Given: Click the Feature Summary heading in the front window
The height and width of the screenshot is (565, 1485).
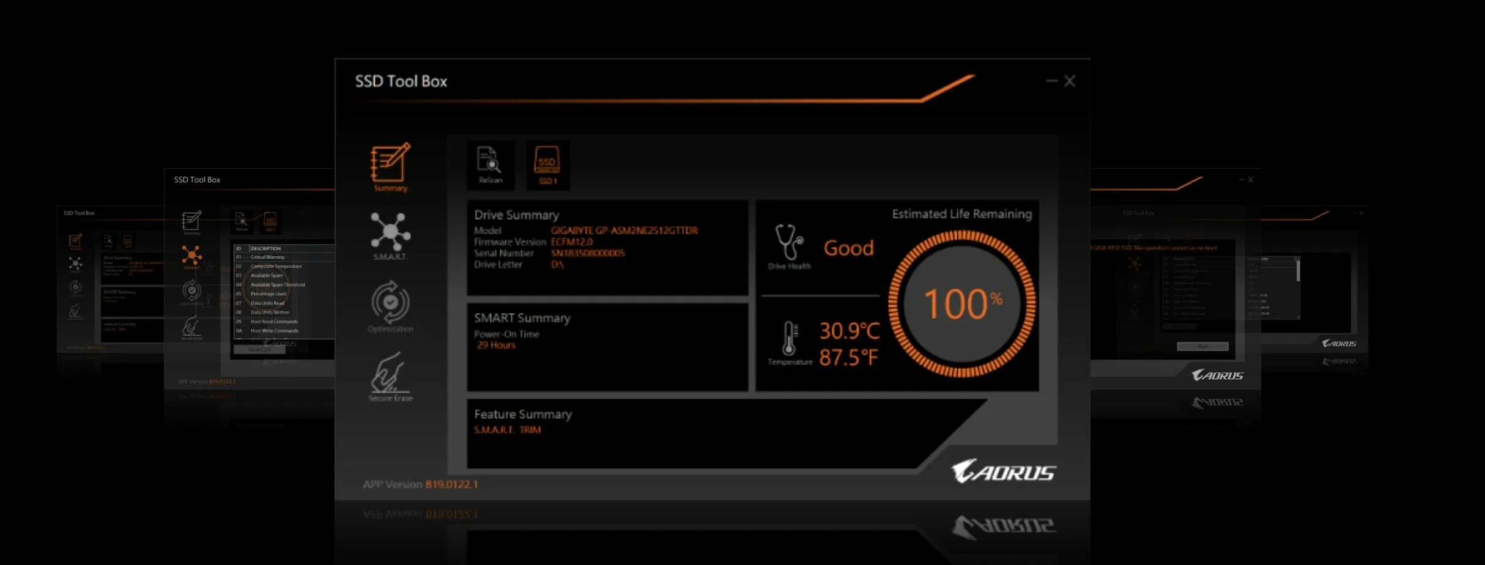Looking at the screenshot, I should pos(523,415).
